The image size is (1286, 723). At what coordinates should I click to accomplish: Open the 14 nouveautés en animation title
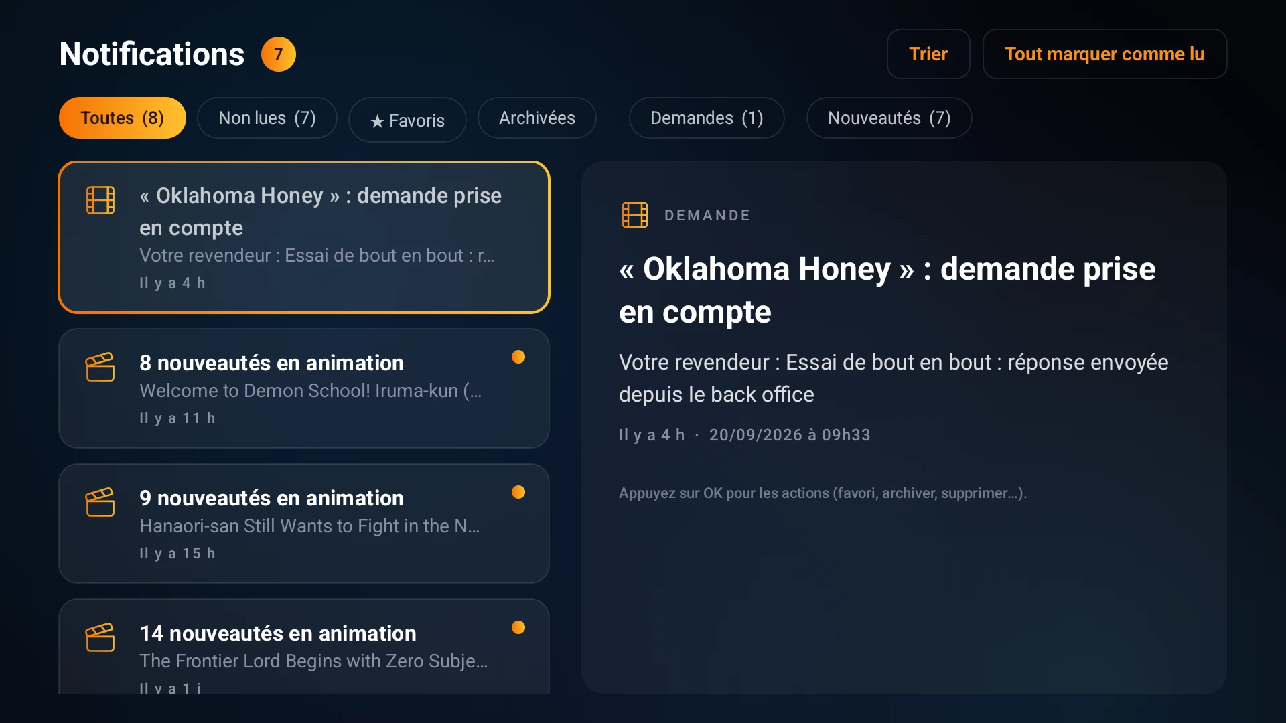pyautogui.click(x=278, y=633)
